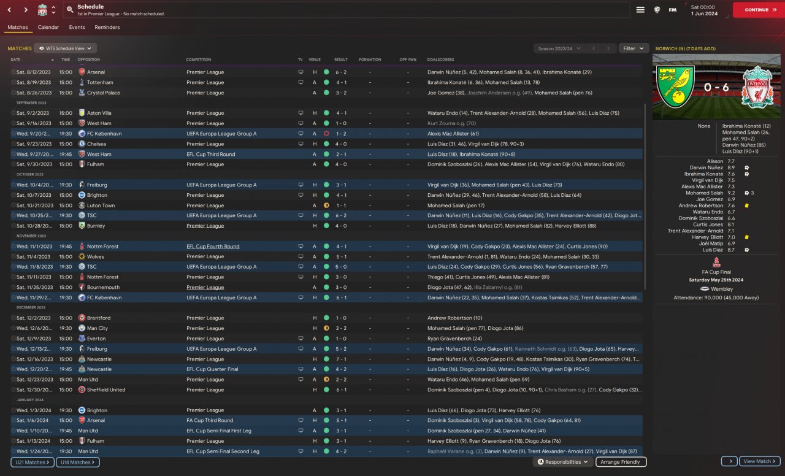Click the Sheffield United club crest
Image resolution: width=785 pixels, height=476 pixels.
(82, 390)
